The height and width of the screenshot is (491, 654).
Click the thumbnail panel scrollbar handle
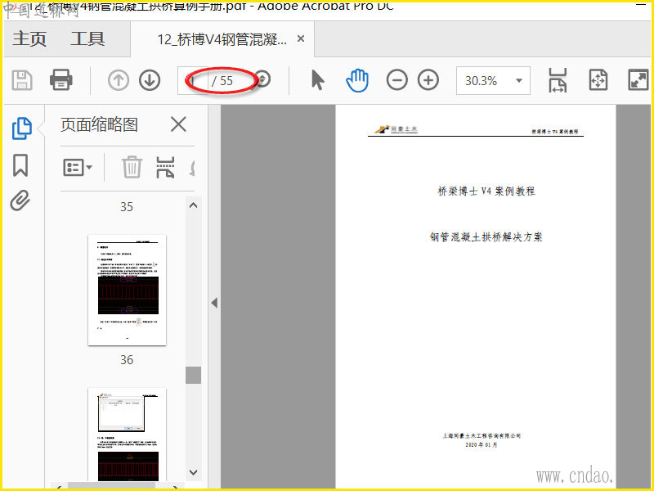click(x=193, y=375)
